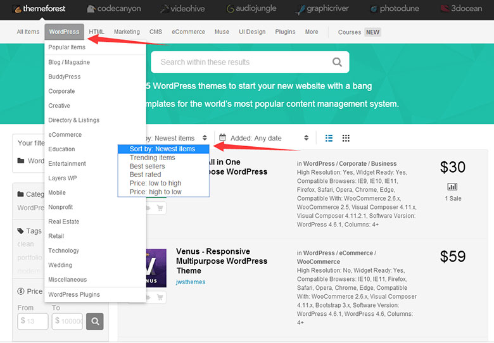Open the jwsthemes author link

(x=191, y=282)
